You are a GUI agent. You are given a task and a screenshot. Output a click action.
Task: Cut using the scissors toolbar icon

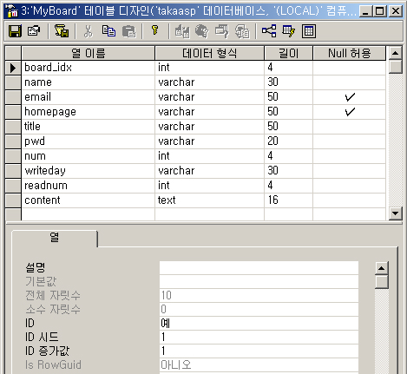coord(89,31)
